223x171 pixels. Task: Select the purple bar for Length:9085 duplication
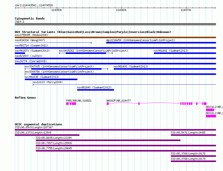193,135
